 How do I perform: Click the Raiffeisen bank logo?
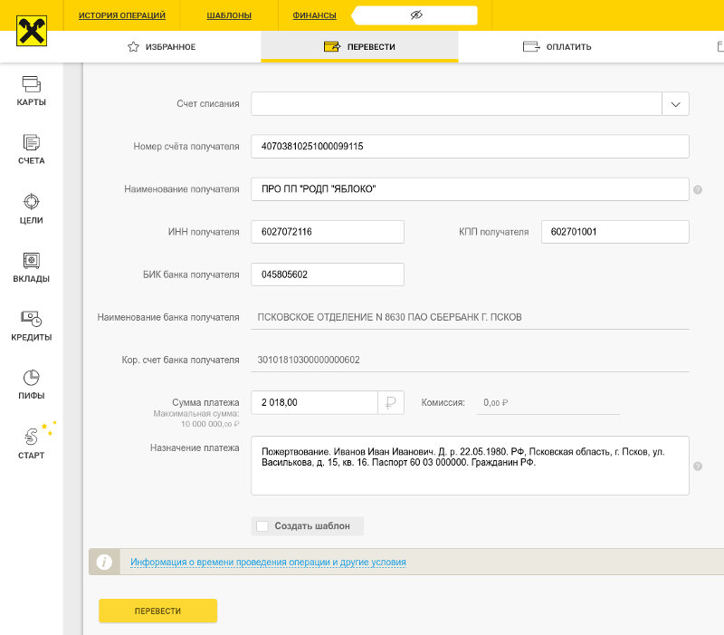coord(32,31)
